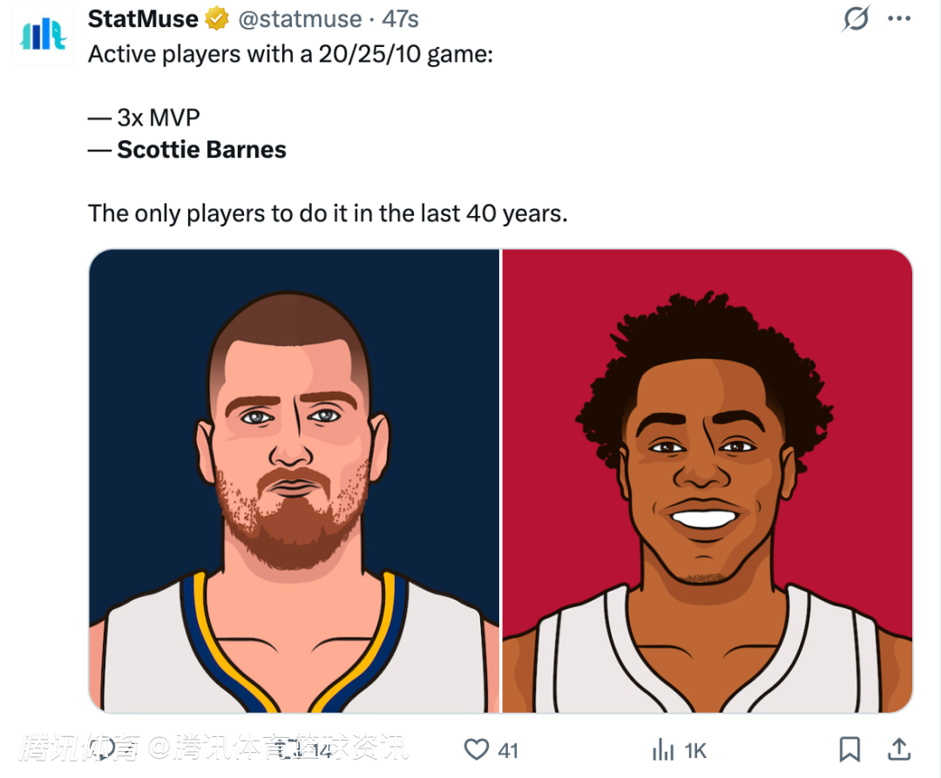Click the gold verified badge

tap(217, 18)
